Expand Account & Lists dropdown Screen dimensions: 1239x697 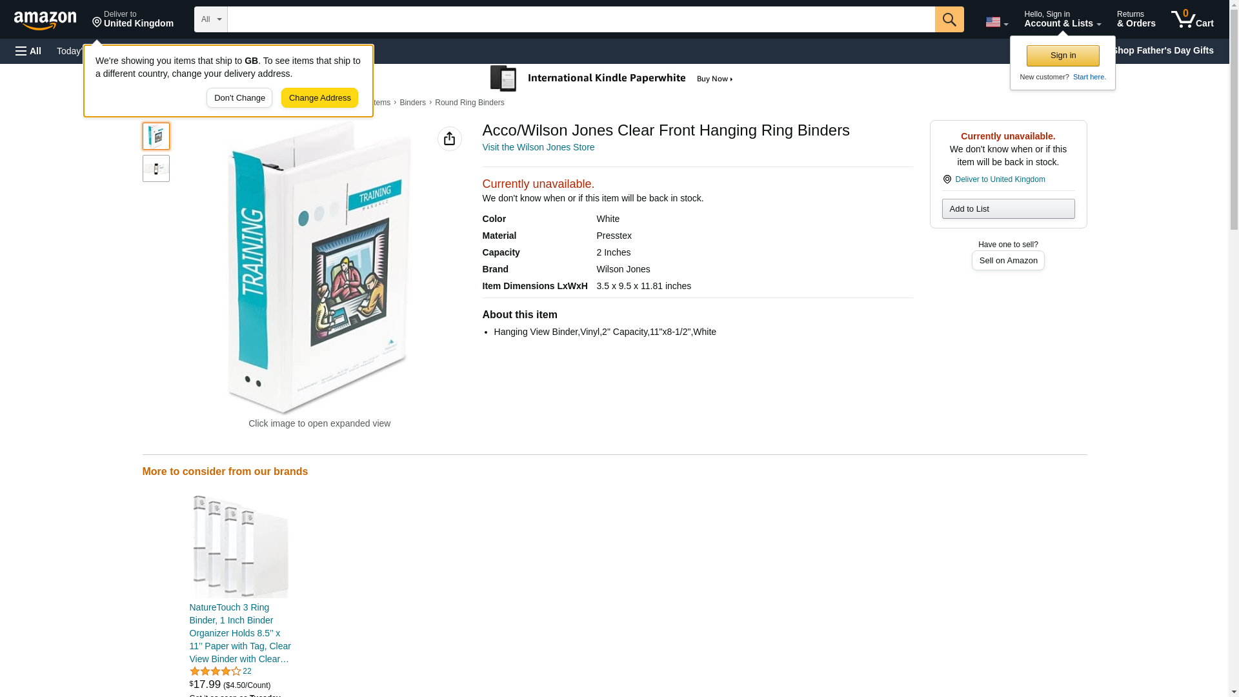(1062, 19)
